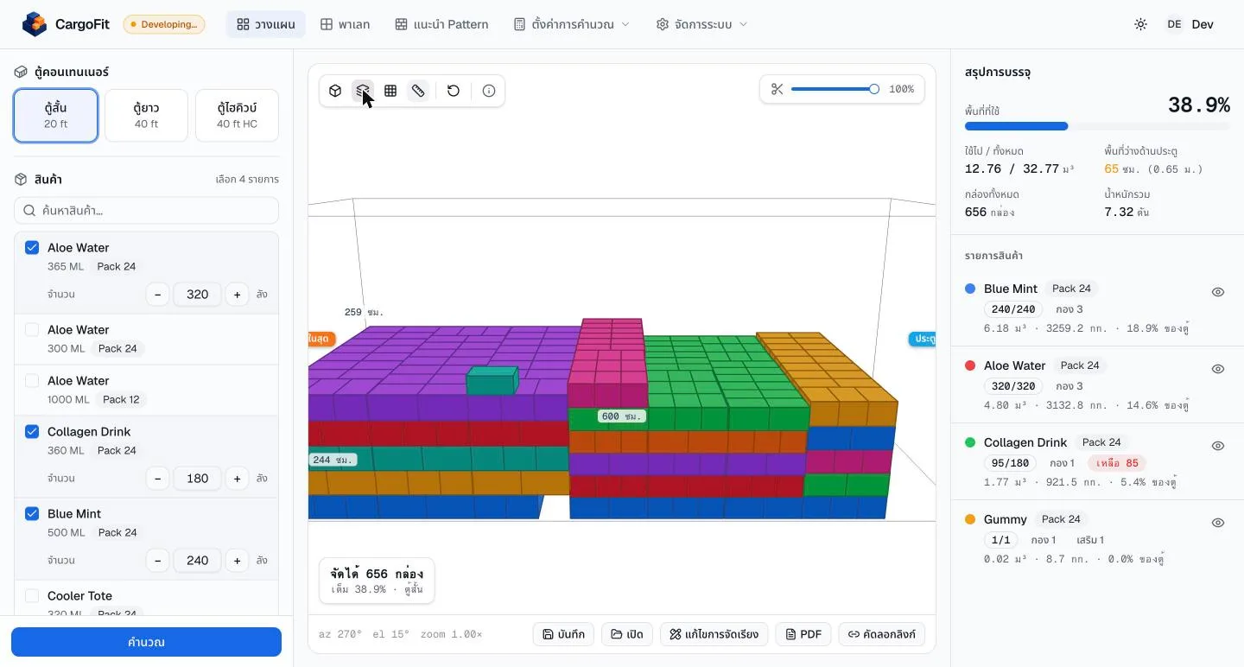Click the บันทึก save button

[x=563, y=634]
